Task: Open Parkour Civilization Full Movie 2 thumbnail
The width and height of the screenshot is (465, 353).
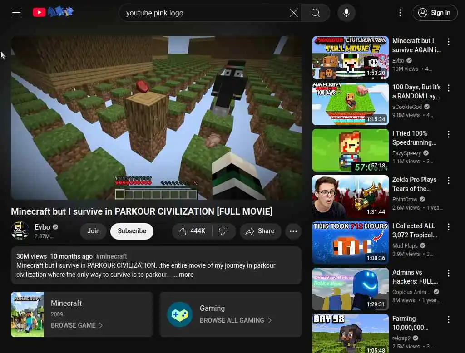Action: point(350,58)
